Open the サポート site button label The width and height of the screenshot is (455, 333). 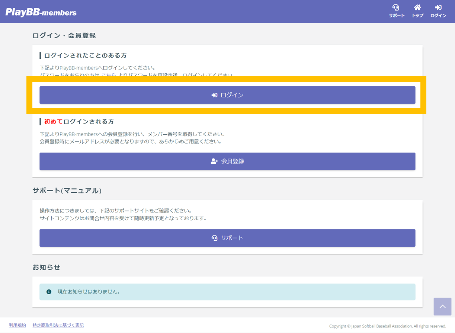pyautogui.click(x=232, y=238)
